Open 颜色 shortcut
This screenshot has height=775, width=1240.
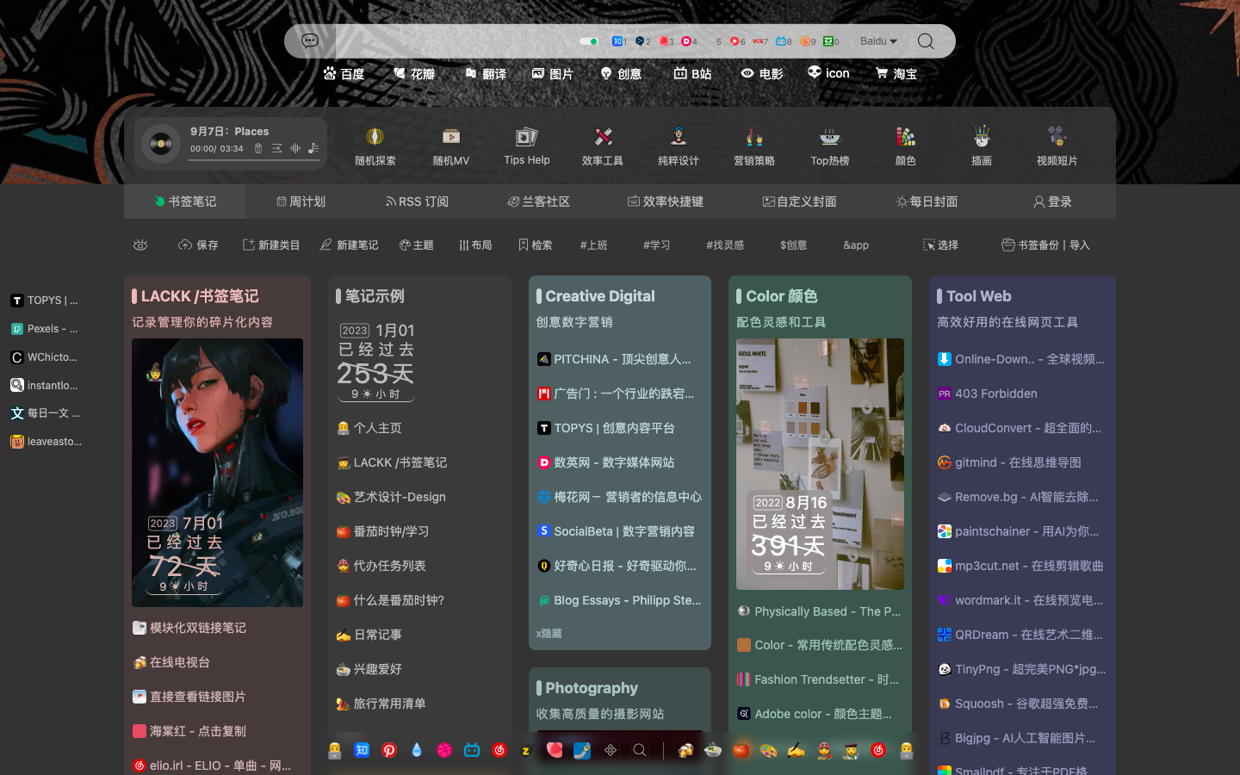tap(906, 146)
